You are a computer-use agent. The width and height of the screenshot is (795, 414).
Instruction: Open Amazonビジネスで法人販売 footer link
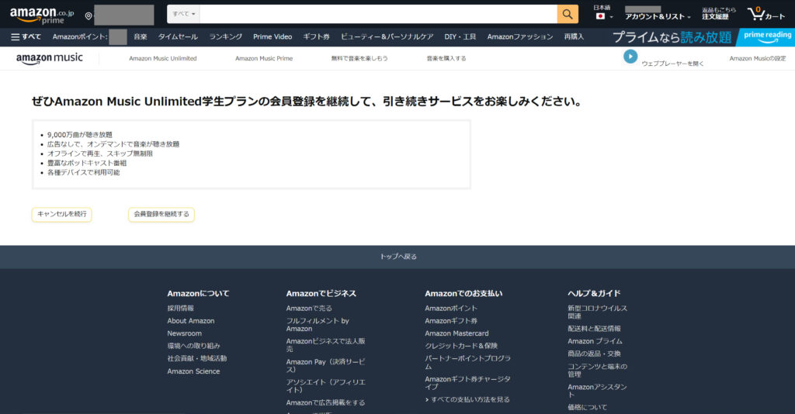[325, 345]
